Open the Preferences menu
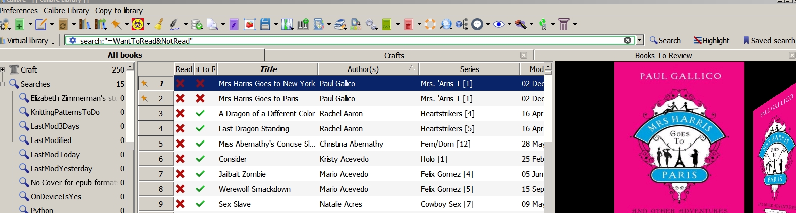This screenshot has width=796, height=213. click(x=19, y=10)
